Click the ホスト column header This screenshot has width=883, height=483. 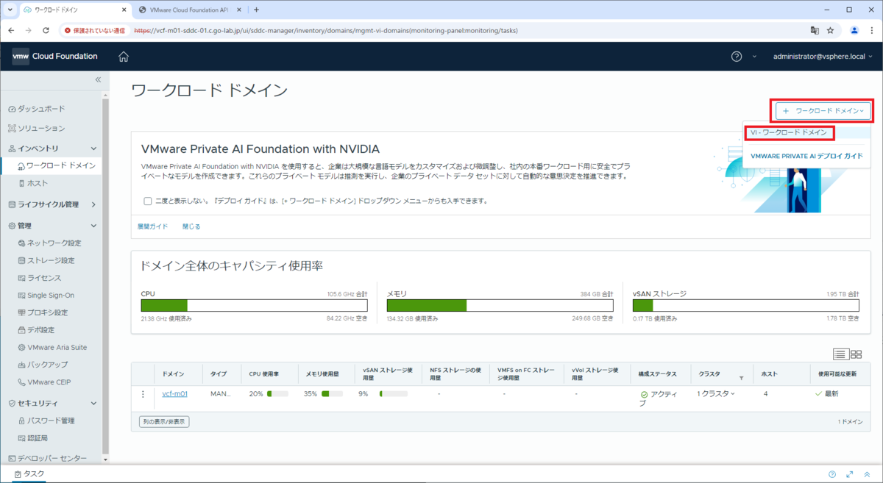(769, 373)
